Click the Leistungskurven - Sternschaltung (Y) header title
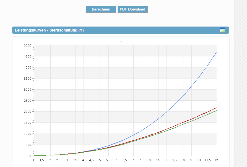 (x=49, y=30)
